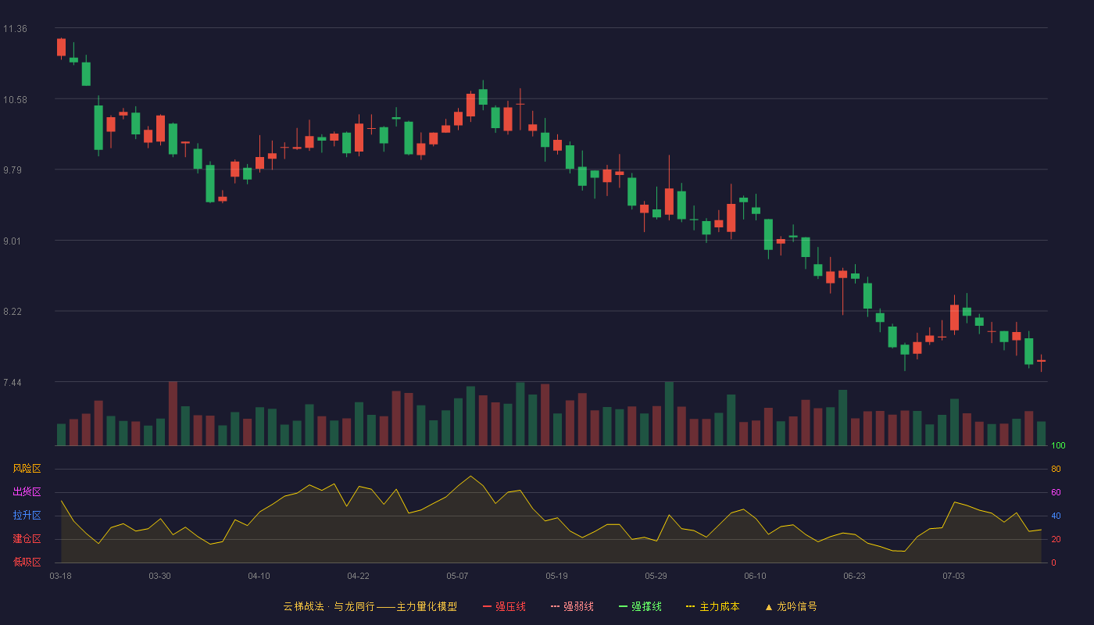Toggle the 主力成本 legend entry

[x=713, y=606]
